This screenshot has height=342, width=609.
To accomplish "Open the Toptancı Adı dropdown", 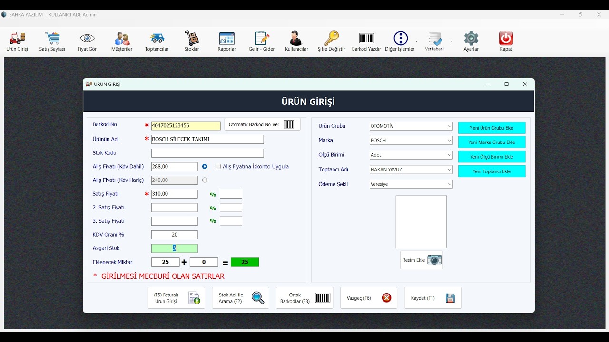I will pos(411,170).
